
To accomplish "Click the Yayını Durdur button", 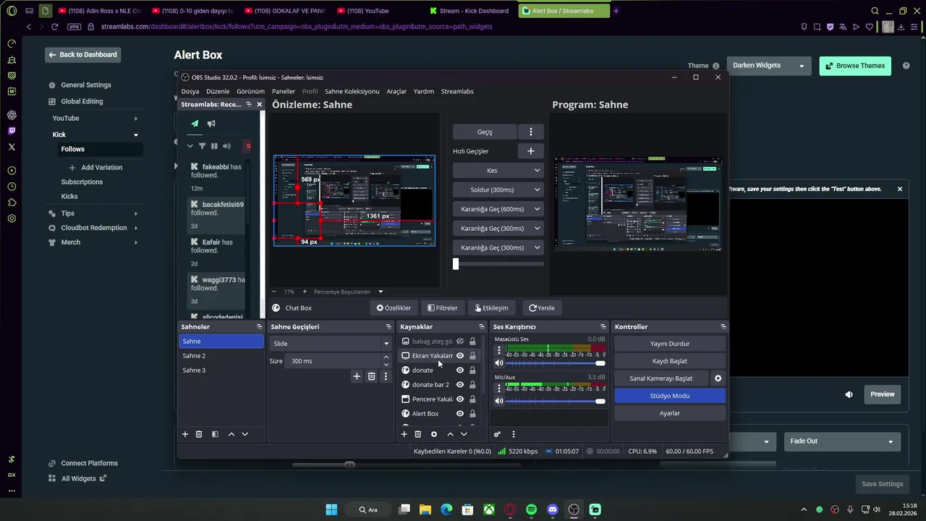I will pyautogui.click(x=670, y=344).
